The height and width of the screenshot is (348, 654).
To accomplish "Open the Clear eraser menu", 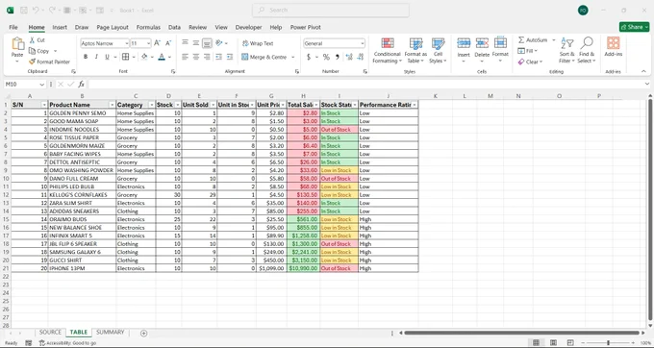I will [x=530, y=62].
